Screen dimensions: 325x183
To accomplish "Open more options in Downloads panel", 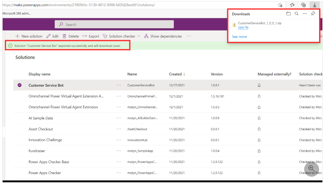I will 305,14.
